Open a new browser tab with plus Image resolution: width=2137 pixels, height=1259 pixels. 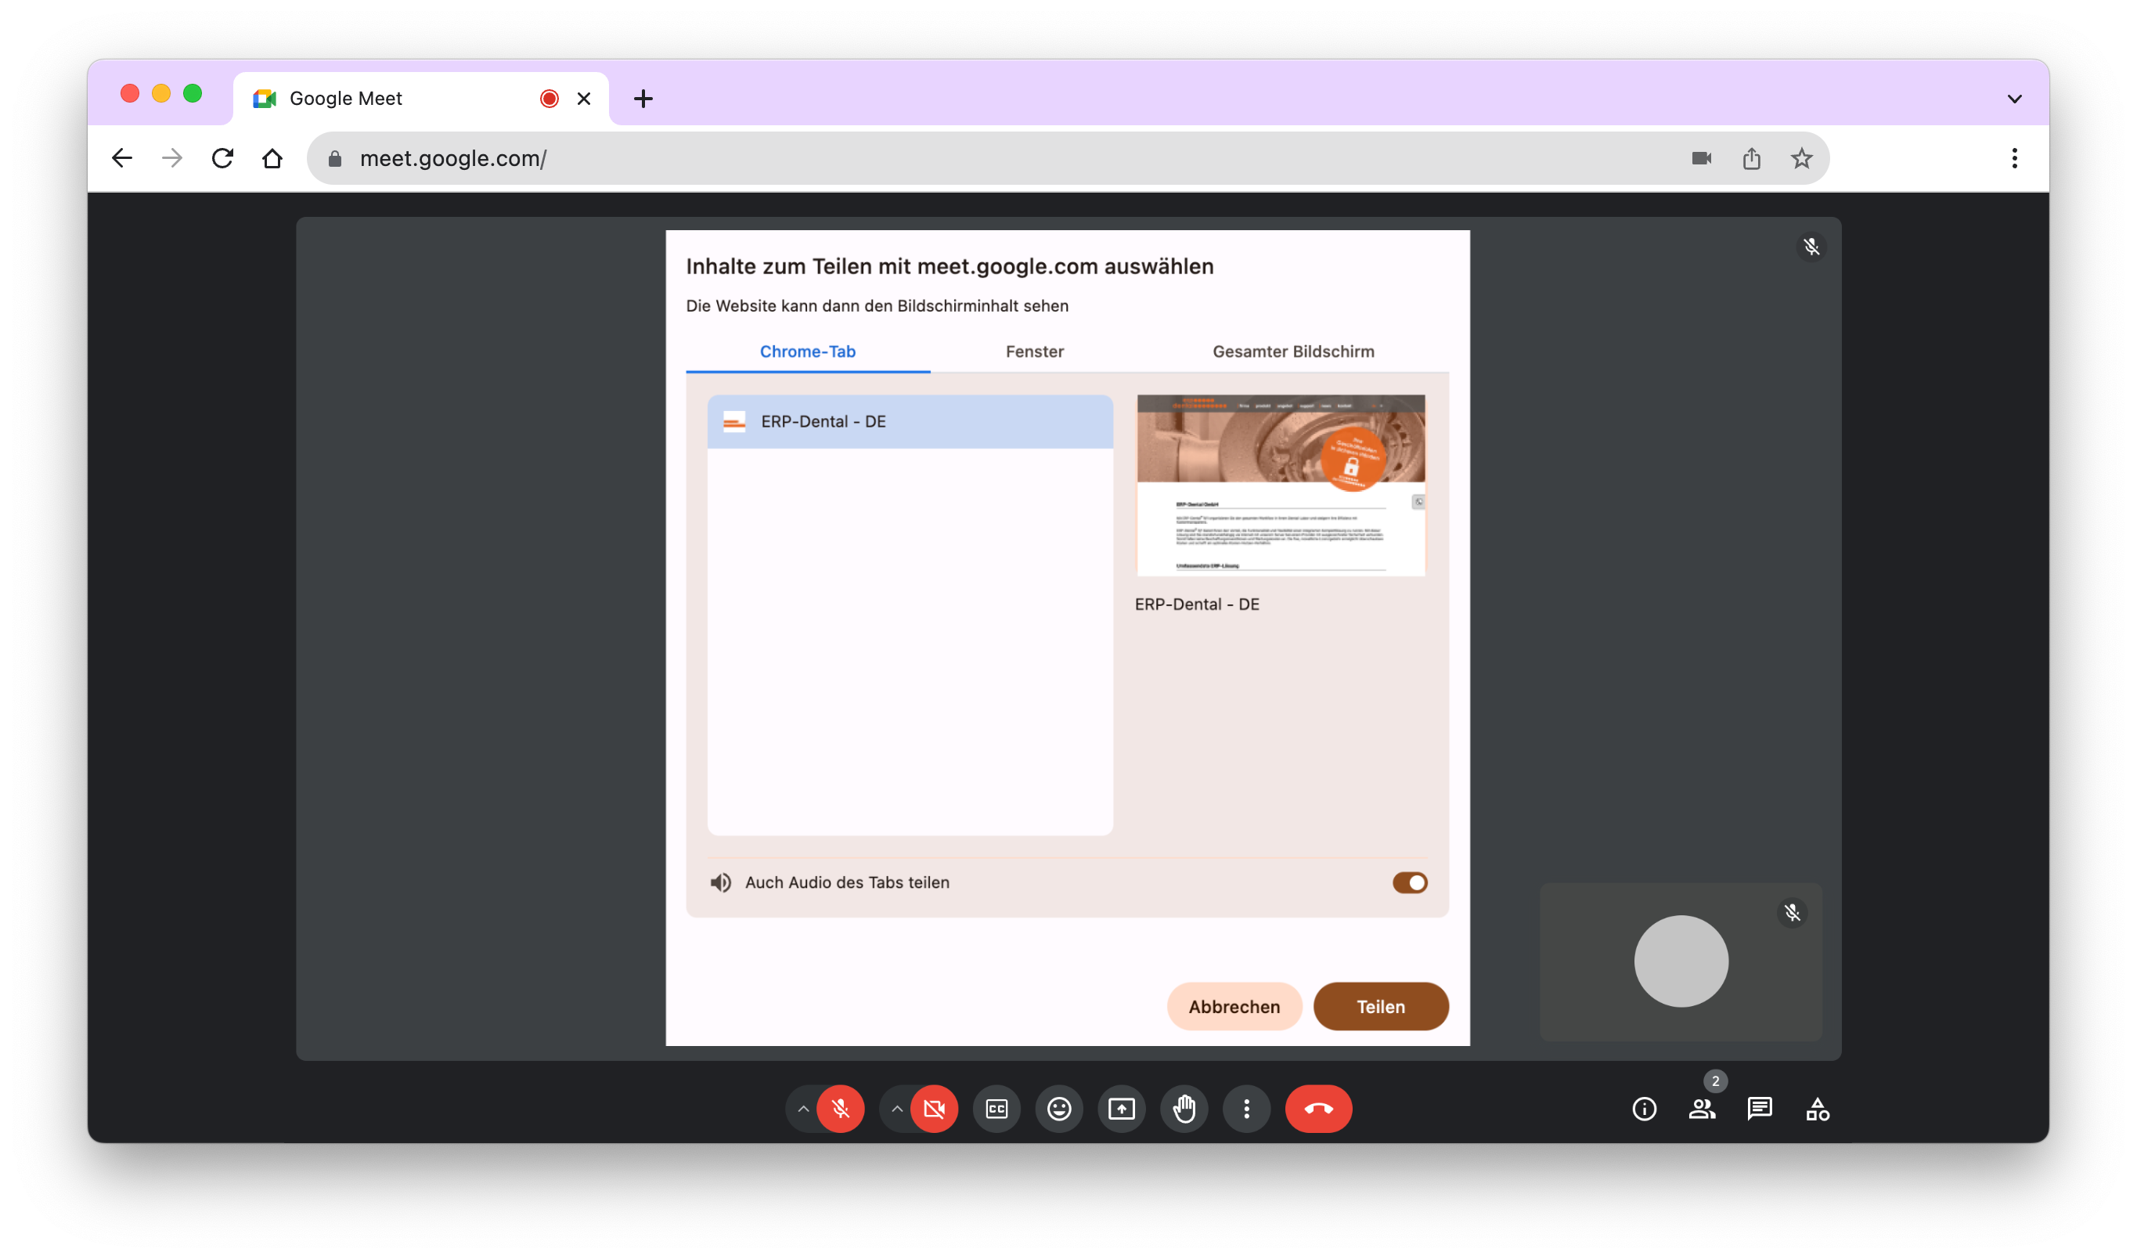click(x=643, y=99)
